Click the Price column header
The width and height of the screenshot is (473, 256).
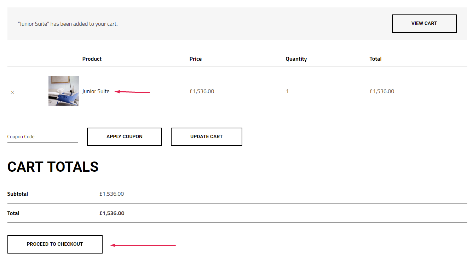point(196,59)
